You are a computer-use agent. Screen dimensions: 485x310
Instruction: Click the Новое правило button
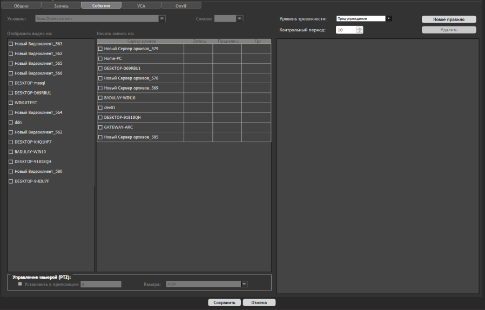tap(449, 19)
